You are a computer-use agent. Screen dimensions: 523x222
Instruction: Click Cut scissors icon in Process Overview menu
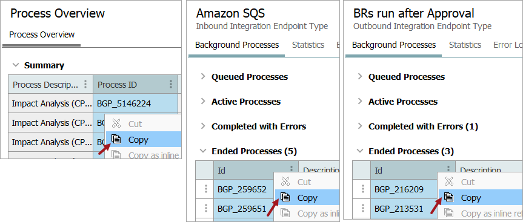coord(116,124)
